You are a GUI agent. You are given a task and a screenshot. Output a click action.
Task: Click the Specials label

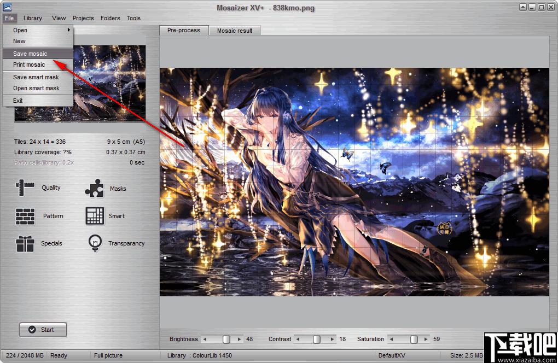pyautogui.click(x=51, y=243)
